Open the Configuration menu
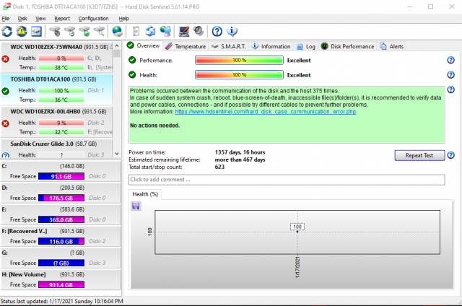Viewport: 462px width, 306px height. (93, 18)
